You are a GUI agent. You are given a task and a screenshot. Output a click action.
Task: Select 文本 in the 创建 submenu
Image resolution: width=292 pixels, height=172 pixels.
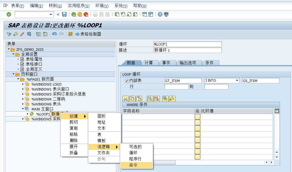pyautogui.click(x=104, y=128)
